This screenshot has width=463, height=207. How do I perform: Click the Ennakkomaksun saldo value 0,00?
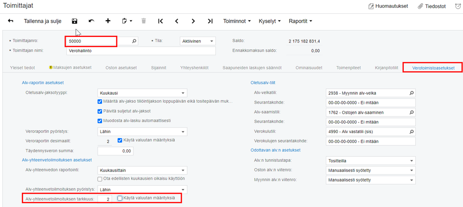tap(315, 51)
